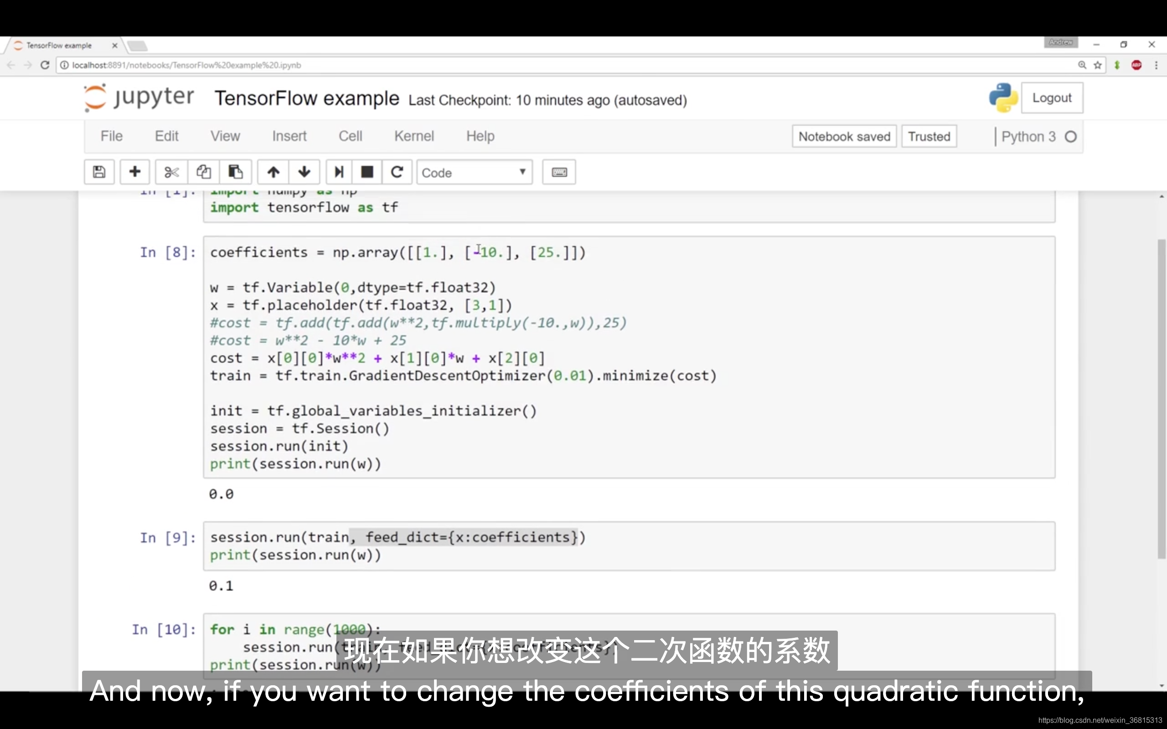Screen dimensions: 1167x729
Task: Click the Notebook saved notification
Action: click(844, 136)
